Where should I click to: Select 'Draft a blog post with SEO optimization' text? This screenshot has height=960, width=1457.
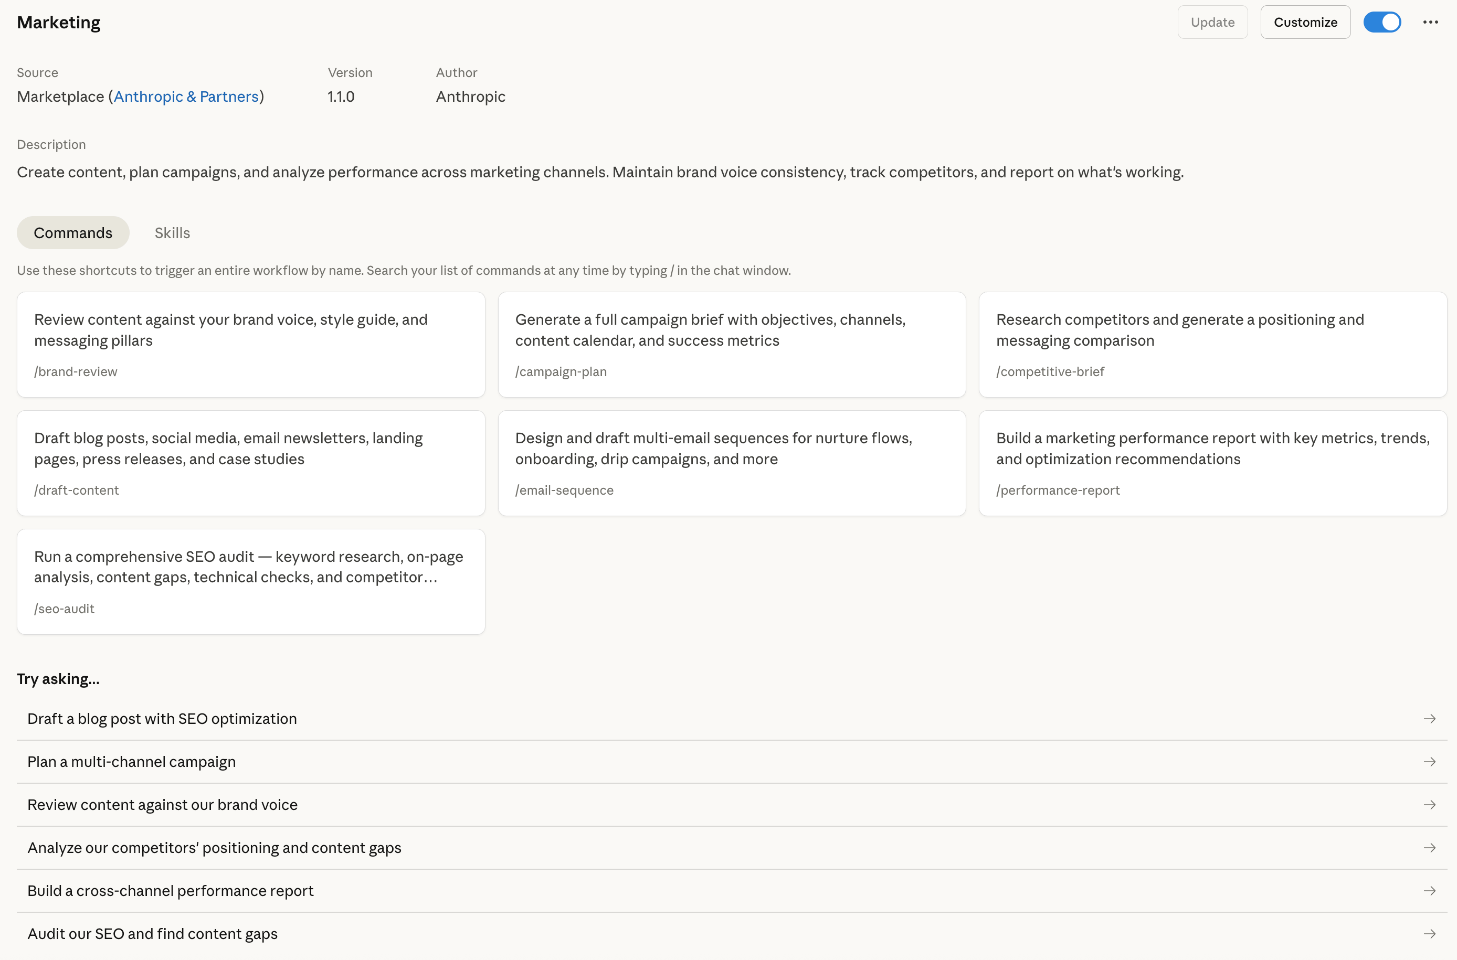162,719
